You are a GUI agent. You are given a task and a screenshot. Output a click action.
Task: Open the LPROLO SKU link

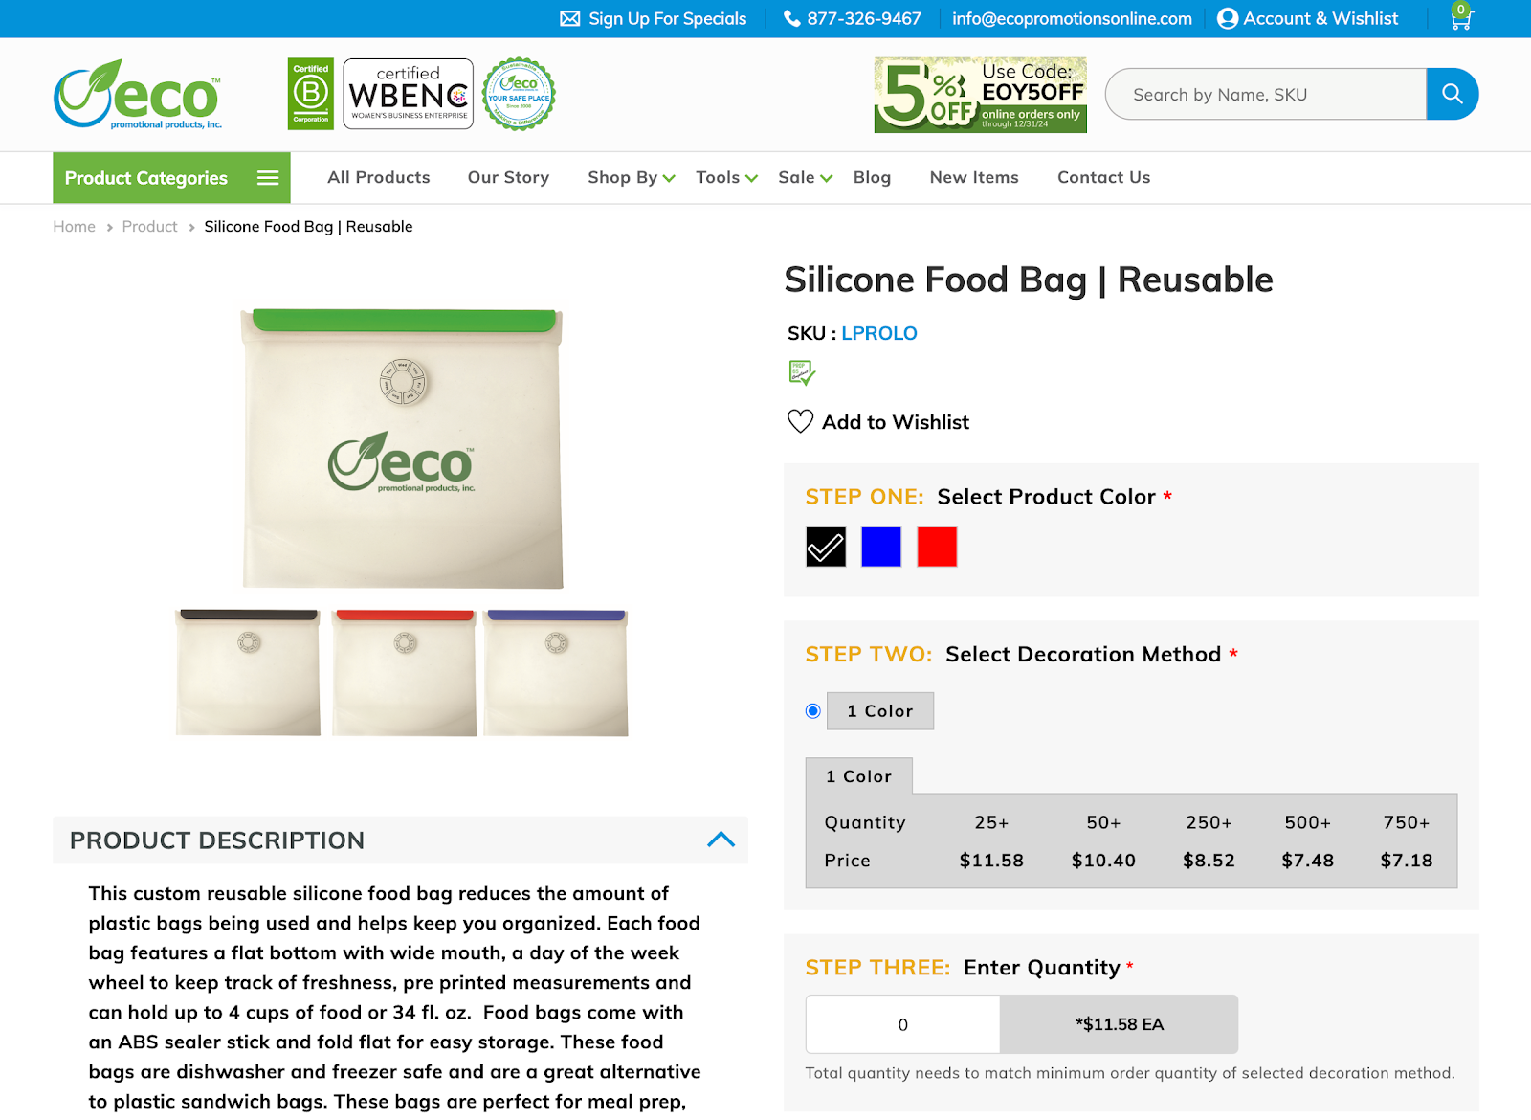click(x=878, y=333)
